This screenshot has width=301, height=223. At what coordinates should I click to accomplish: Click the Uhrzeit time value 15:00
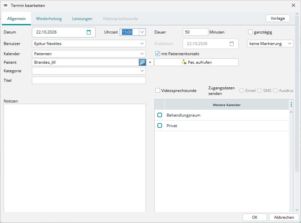[x=127, y=32]
